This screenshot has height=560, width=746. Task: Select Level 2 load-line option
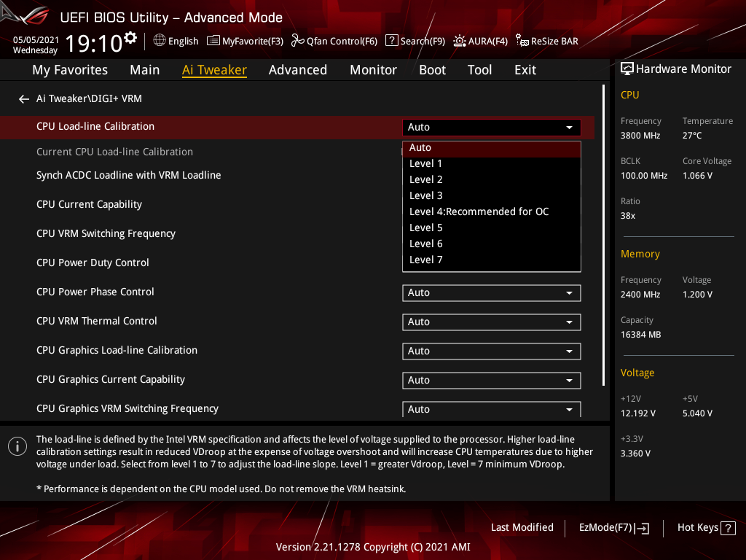click(492, 180)
